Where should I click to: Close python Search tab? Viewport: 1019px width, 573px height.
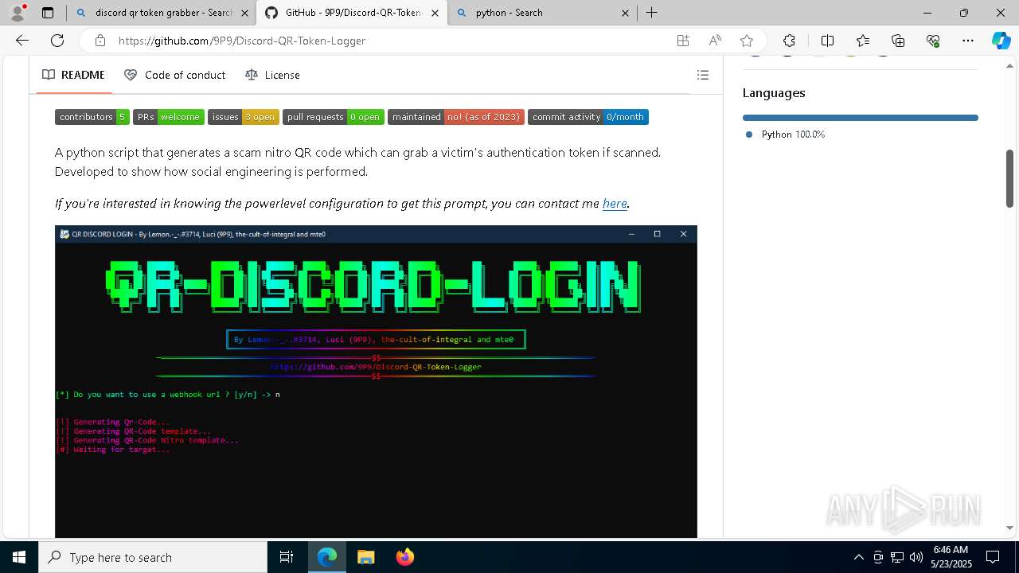625,13
